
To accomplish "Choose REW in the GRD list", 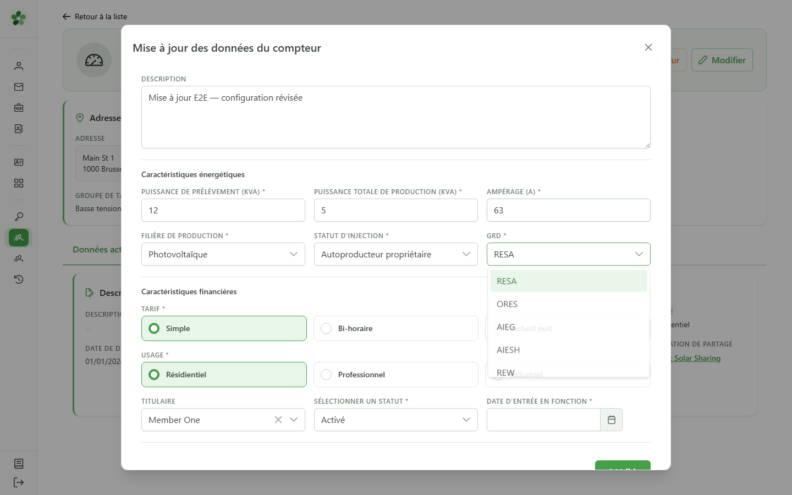I will point(569,371).
